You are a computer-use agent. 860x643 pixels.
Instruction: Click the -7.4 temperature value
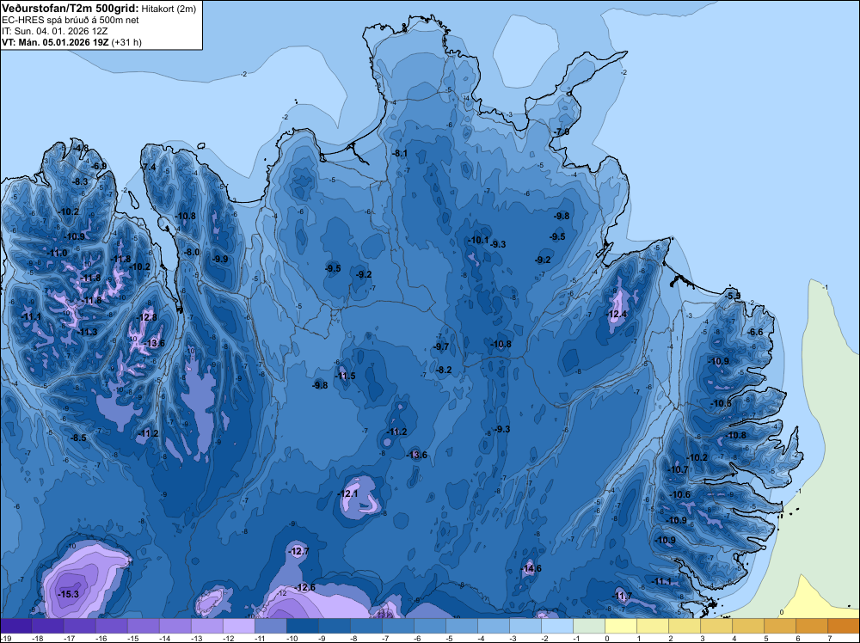tap(149, 167)
